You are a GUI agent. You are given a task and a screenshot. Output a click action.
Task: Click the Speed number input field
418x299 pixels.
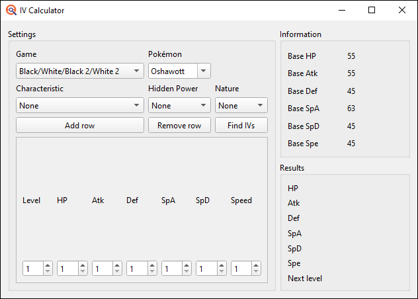[x=241, y=269]
